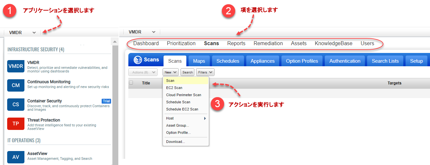Choose Cloud Perimeter Scan menu entry
Viewport: 430px width, 165px height.
pos(186,95)
